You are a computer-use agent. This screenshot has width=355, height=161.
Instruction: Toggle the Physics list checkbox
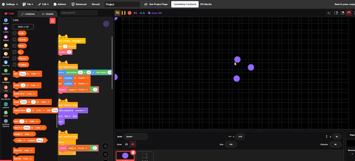[15, 59]
